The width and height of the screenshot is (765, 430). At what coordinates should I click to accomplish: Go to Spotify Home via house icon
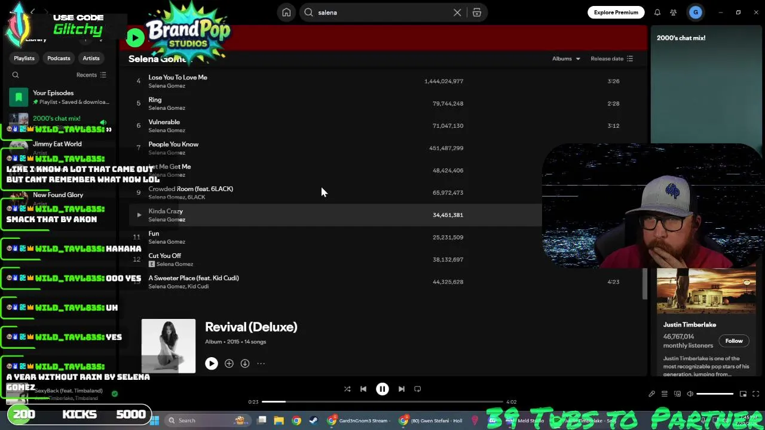[286, 13]
